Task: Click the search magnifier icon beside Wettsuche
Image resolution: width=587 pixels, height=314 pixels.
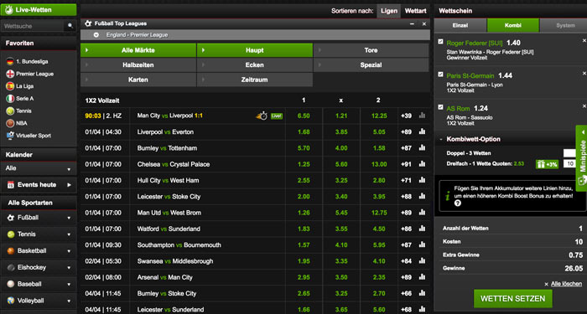Action: pos(70,26)
